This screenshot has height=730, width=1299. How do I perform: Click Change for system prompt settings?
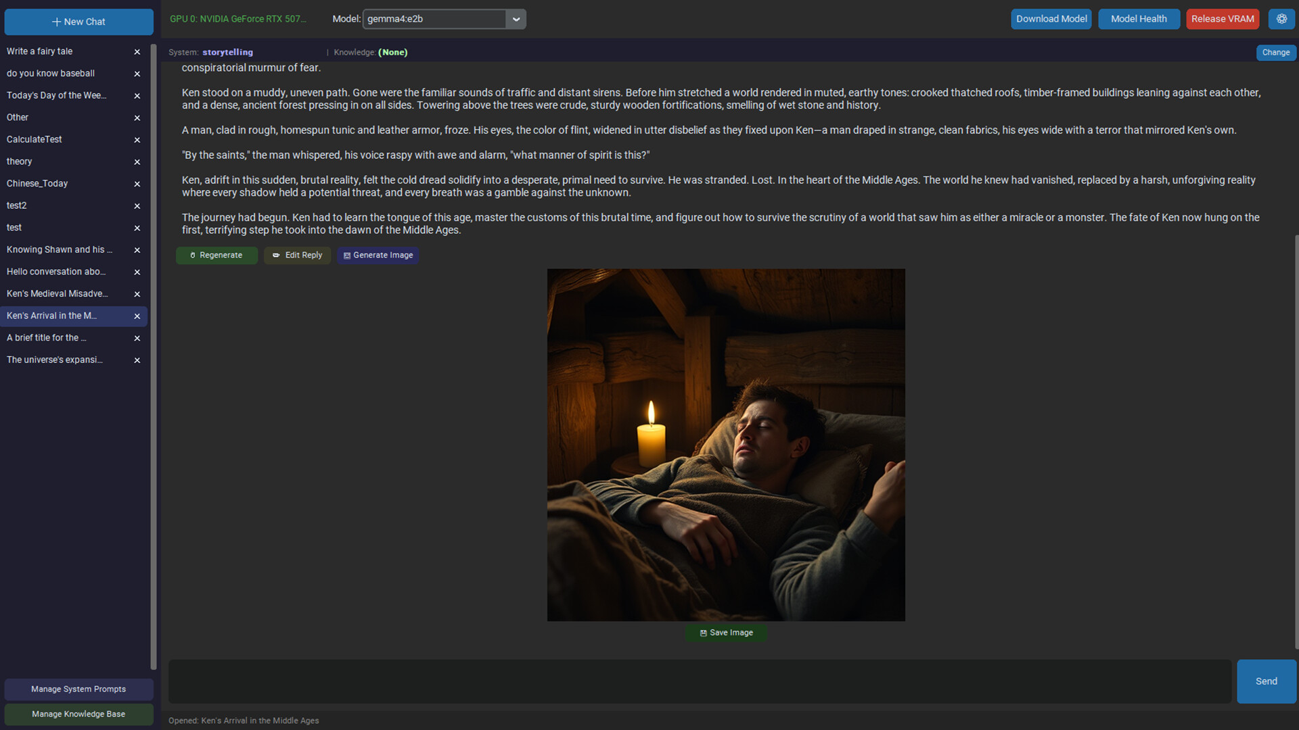[x=1275, y=53]
